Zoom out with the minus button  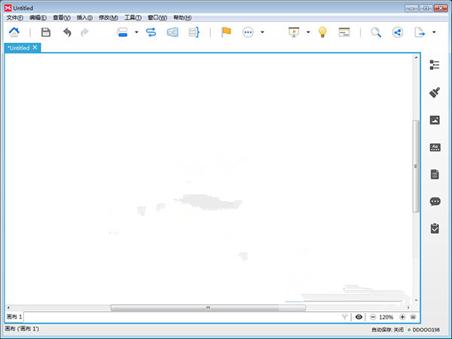[373, 317]
